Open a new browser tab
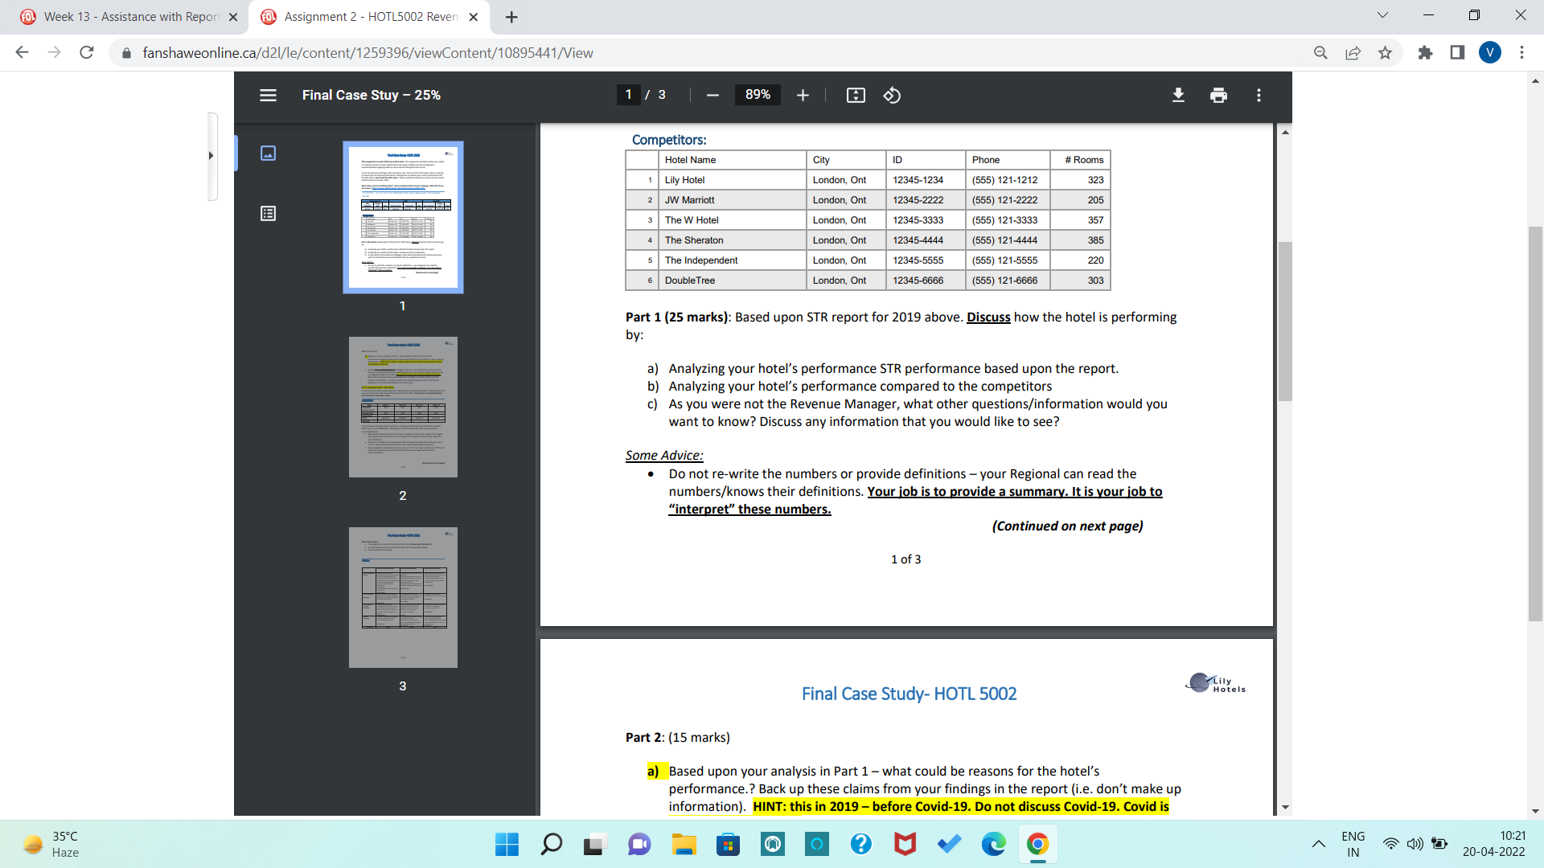 click(x=511, y=16)
